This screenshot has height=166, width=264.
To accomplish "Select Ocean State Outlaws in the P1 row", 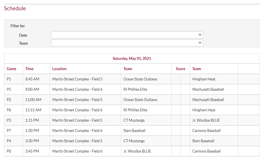I will click(140, 79).
